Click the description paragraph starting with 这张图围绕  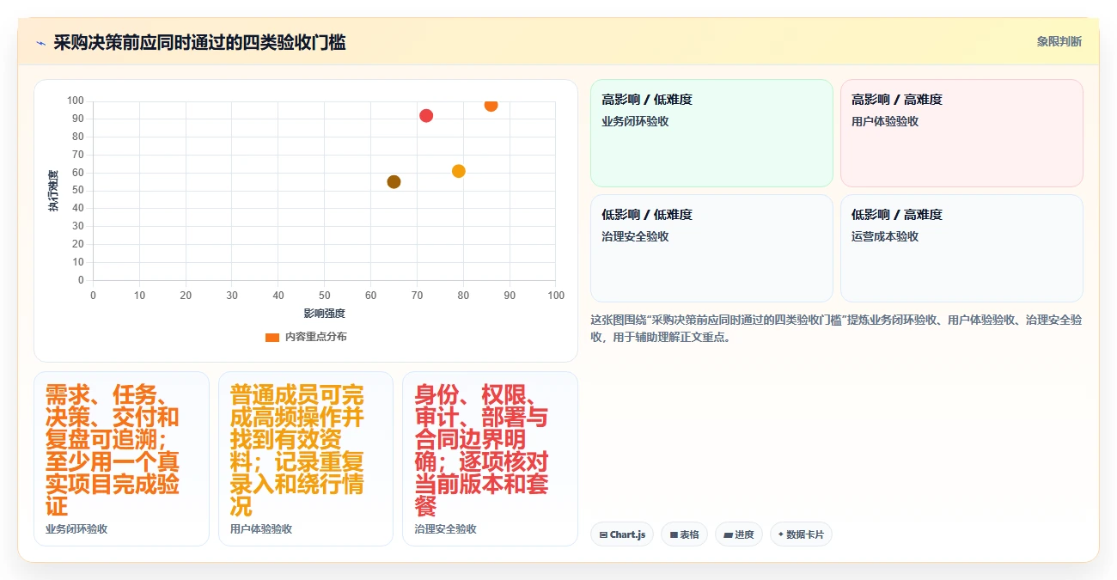pos(836,328)
